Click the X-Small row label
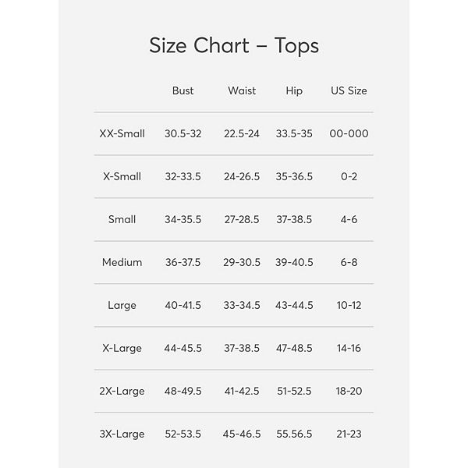468x468 pixels. [122, 176]
